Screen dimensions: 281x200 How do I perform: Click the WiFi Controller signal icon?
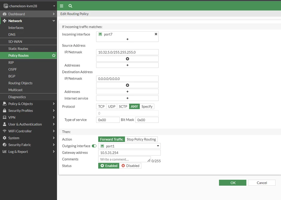[x=4, y=131]
